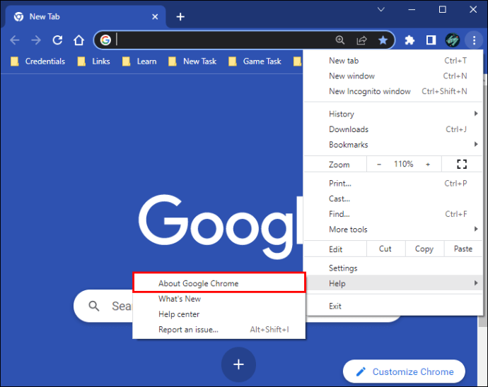Click the back navigation arrow
The height and width of the screenshot is (387, 488).
click(x=15, y=40)
